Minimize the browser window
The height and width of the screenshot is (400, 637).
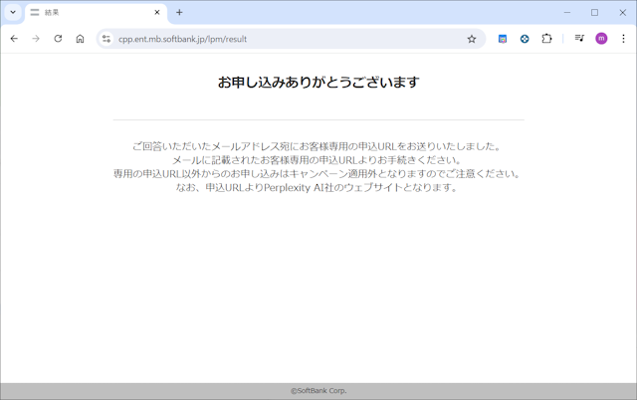(x=567, y=13)
